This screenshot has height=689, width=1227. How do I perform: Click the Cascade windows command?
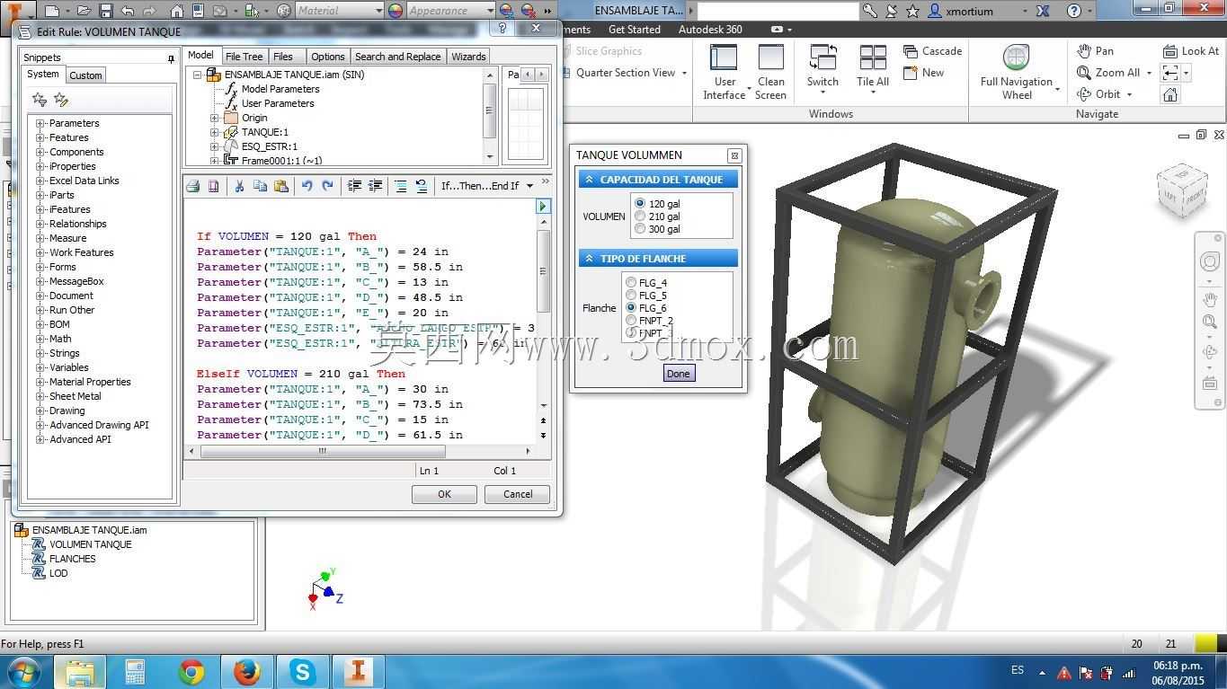coord(932,51)
